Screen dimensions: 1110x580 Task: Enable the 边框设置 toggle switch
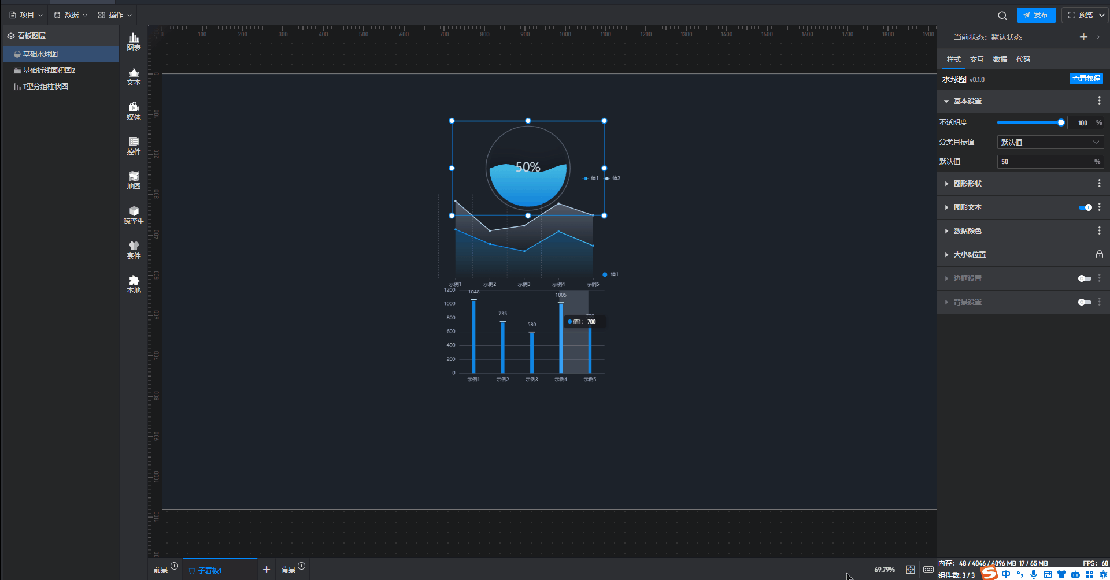pyautogui.click(x=1085, y=278)
